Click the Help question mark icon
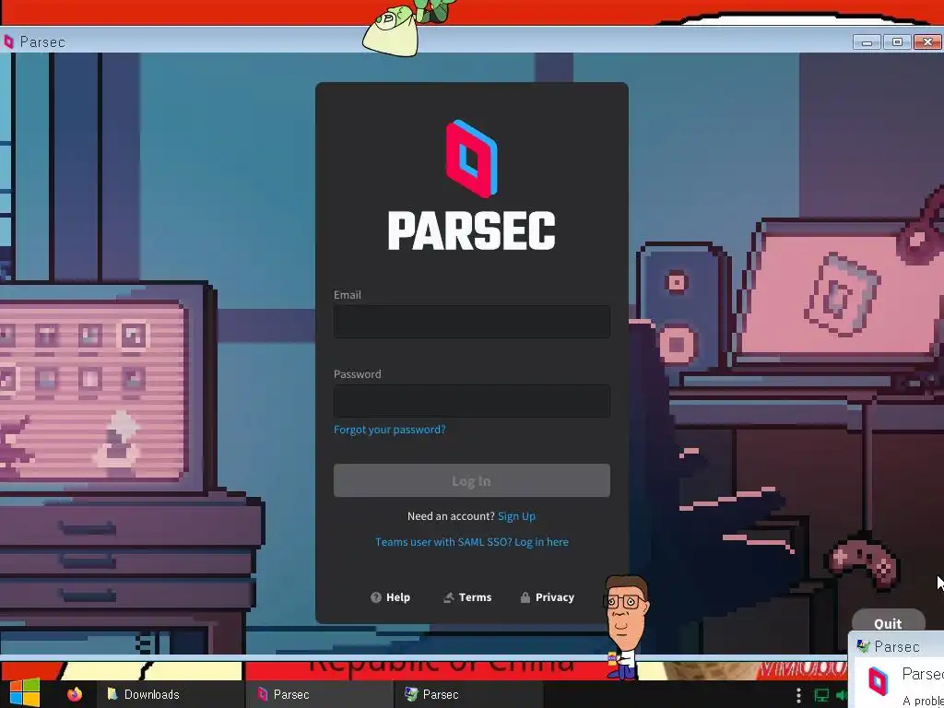The height and width of the screenshot is (708, 944). point(376,597)
